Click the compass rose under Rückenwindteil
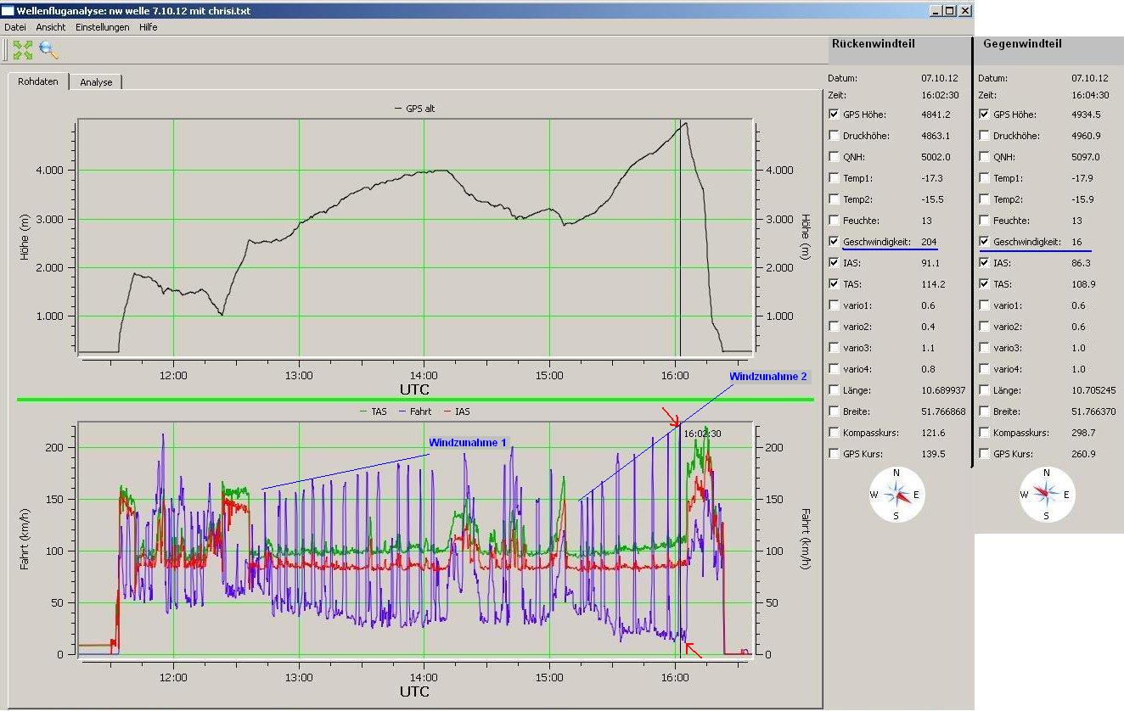 (896, 494)
